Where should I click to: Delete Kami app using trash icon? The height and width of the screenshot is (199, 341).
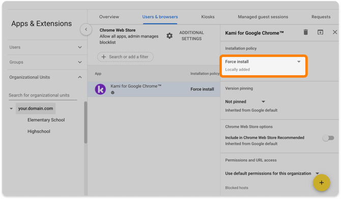point(305,32)
